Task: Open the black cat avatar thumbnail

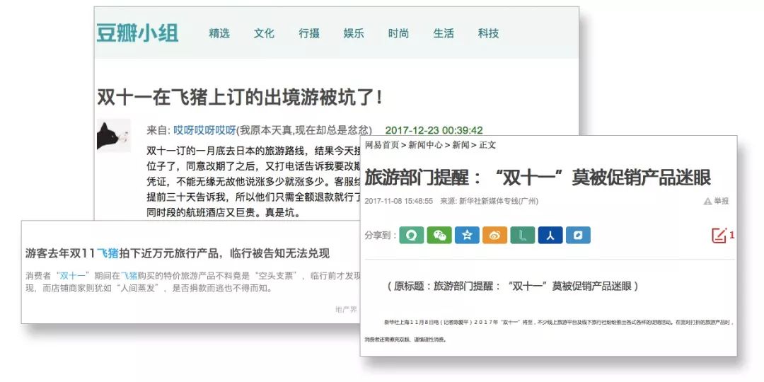Action: click(113, 135)
